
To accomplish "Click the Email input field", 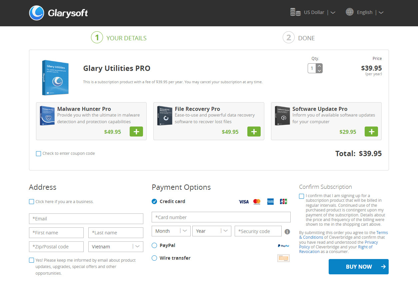I will [86, 219].
